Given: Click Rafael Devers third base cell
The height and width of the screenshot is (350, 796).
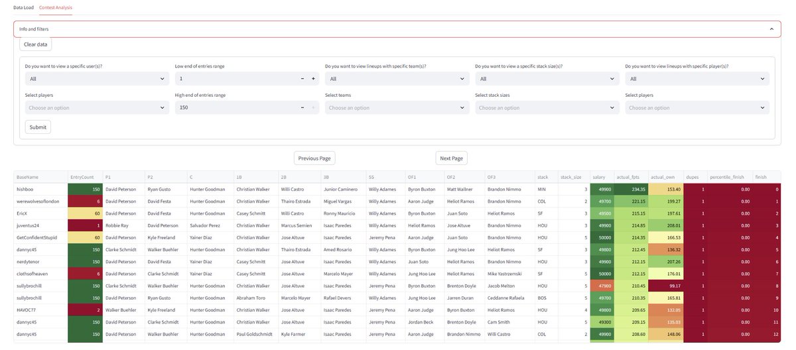Looking at the screenshot, I should [343, 298].
